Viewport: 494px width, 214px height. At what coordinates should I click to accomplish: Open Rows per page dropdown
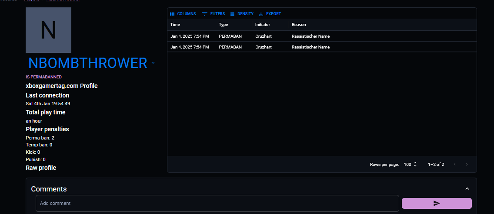[x=411, y=165]
